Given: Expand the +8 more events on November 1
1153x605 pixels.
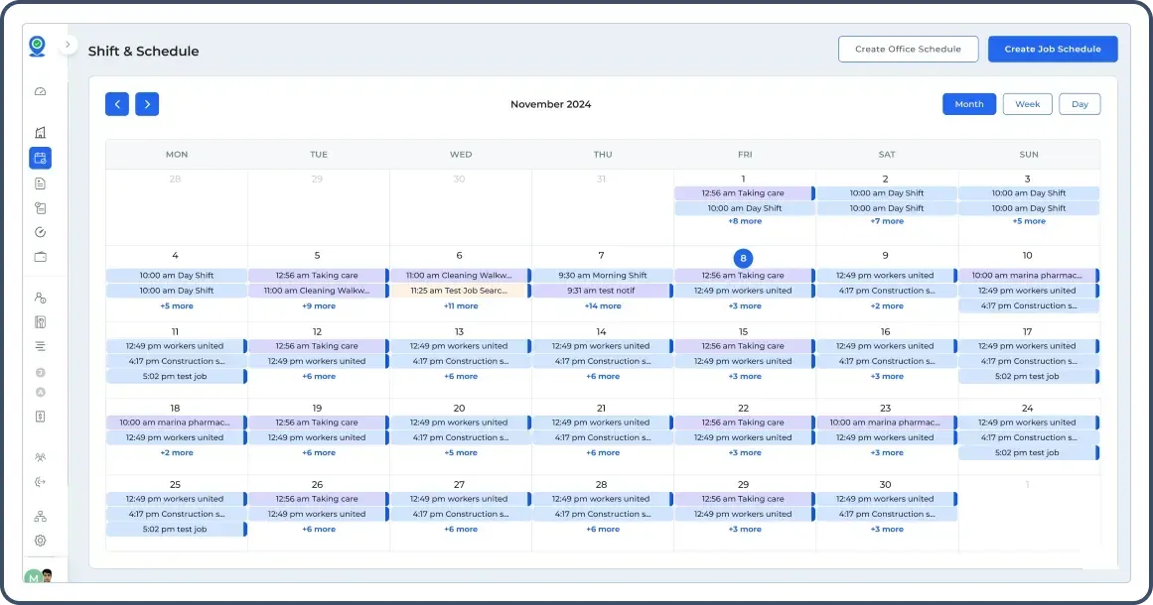Looking at the screenshot, I should tap(744, 222).
